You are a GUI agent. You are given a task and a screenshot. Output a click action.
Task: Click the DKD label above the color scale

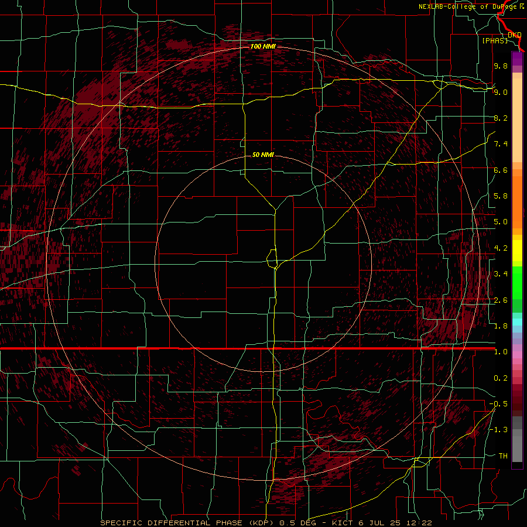point(514,35)
